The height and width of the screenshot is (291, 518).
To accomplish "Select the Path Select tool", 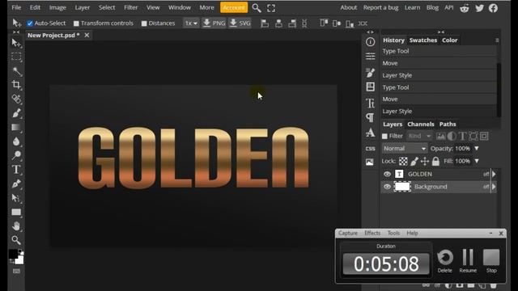I will pos(16,198).
